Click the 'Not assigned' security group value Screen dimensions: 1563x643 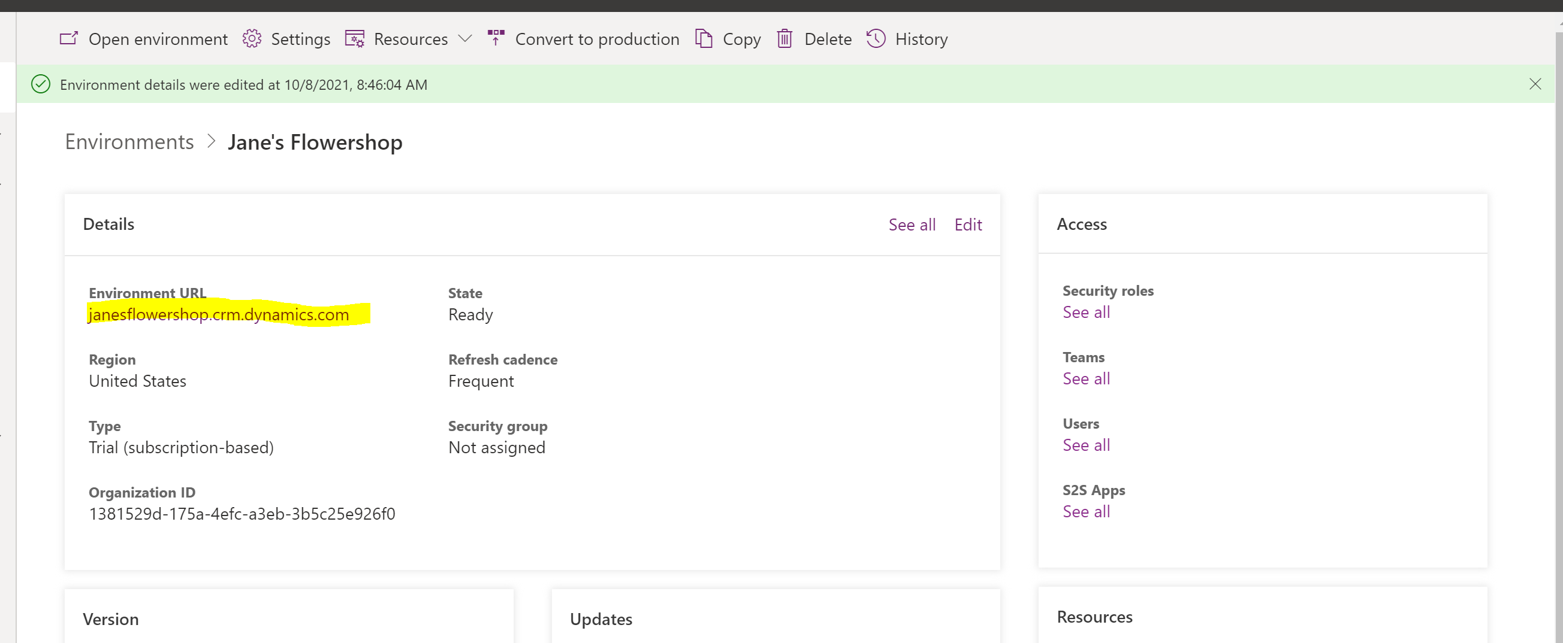pyautogui.click(x=497, y=448)
